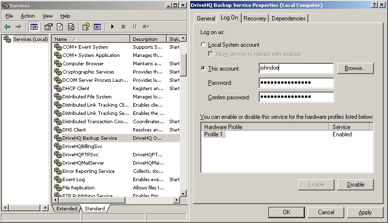Open the Action menu
The image size is (388, 223).
28,16
